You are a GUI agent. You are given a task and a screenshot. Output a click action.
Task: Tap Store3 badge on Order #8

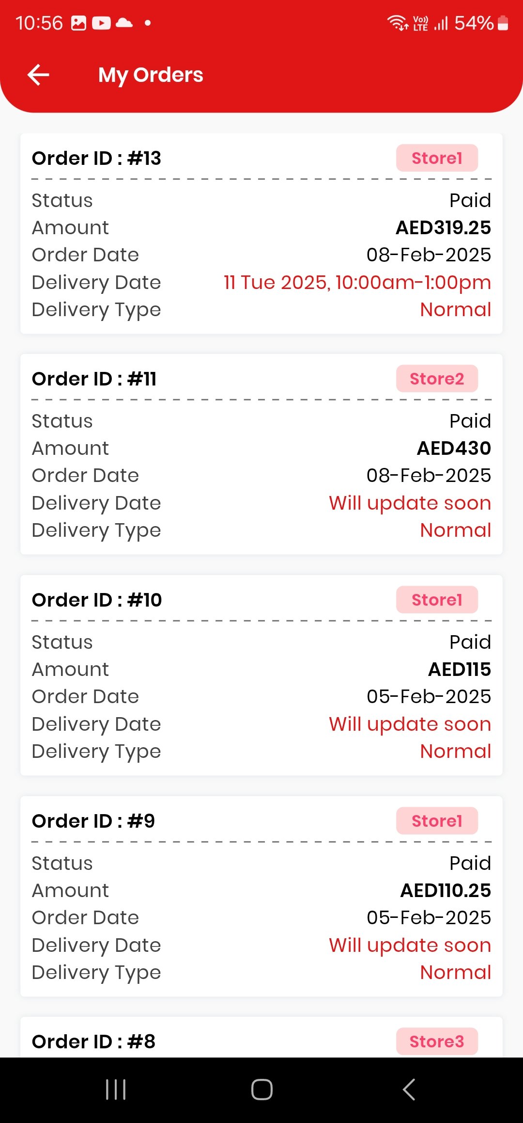(x=437, y=1042)
